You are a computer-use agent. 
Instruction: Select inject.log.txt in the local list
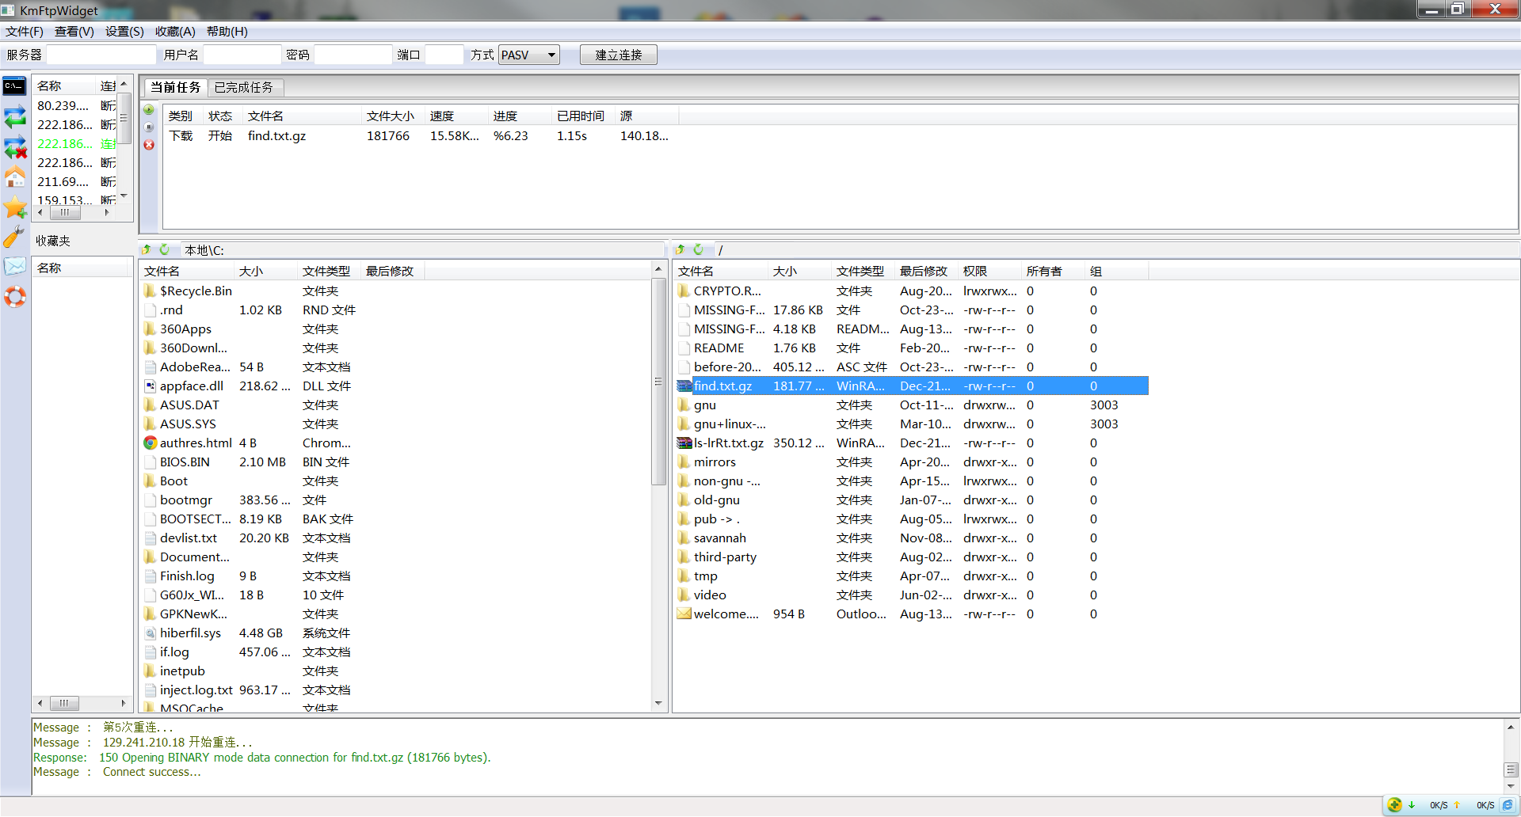[x=284, y=690]
